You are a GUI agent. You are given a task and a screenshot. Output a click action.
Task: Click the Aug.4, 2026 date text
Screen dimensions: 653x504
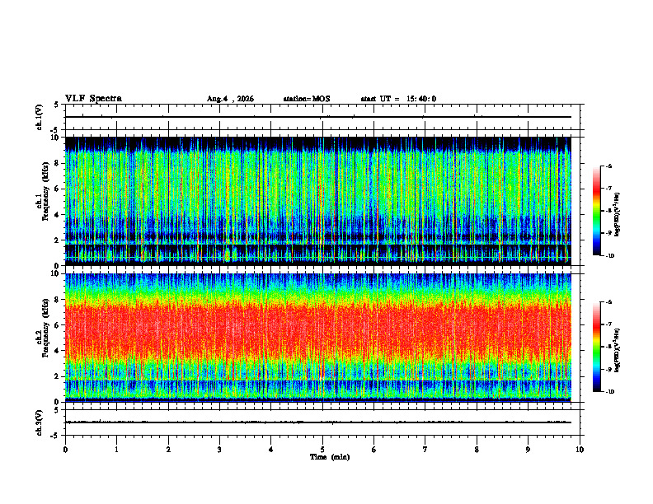pyautogui.click(x=230, y=99)
